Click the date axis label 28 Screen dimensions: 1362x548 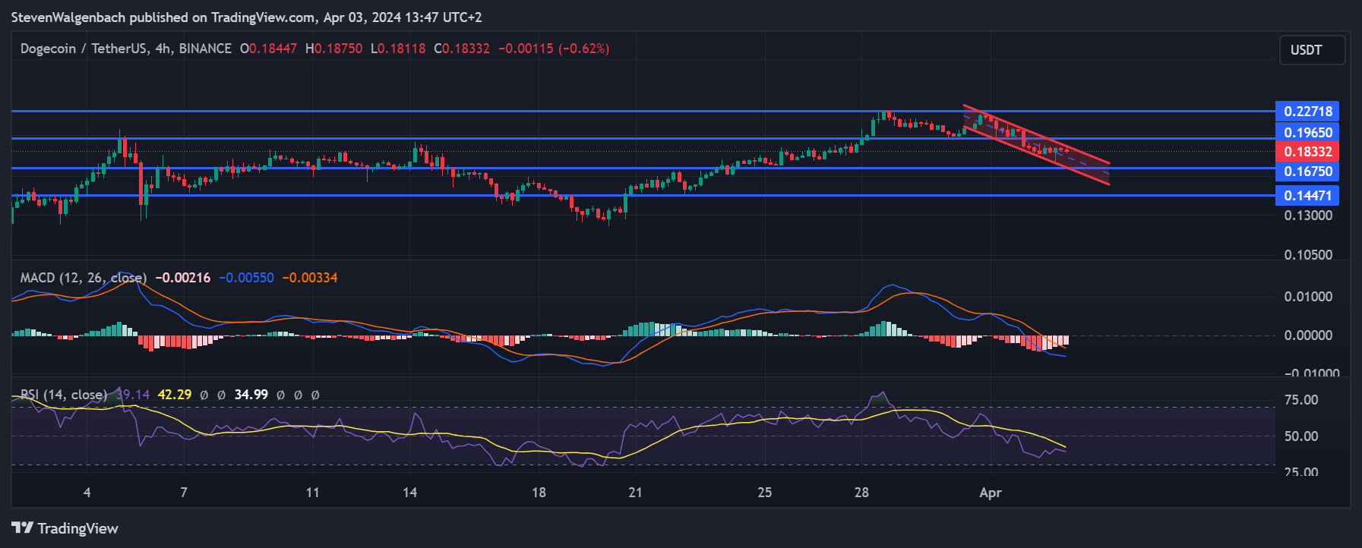pos(861,493)
